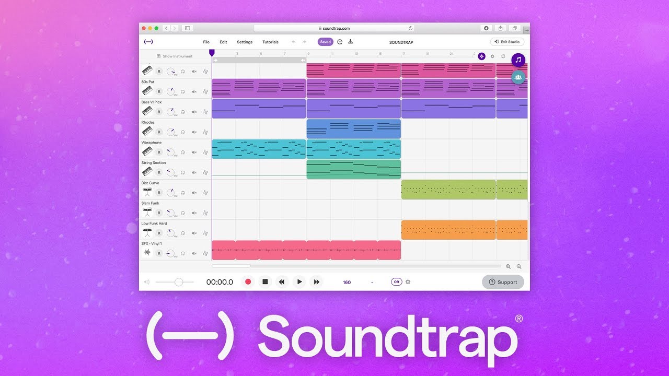Open the Edit menu
Image resolution: width=669 pixels, height=376 pixels.
coord(223,42)
